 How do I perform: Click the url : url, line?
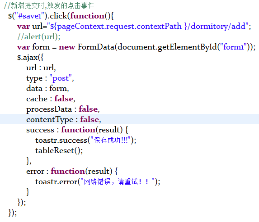pyautogui.click(x=41, y=68)
